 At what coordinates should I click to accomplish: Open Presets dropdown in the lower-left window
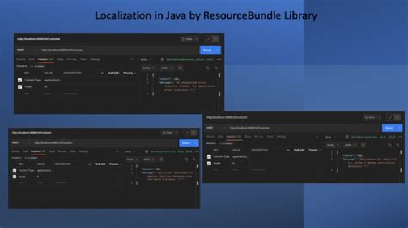pyautogui.click(x=114, y=164)
